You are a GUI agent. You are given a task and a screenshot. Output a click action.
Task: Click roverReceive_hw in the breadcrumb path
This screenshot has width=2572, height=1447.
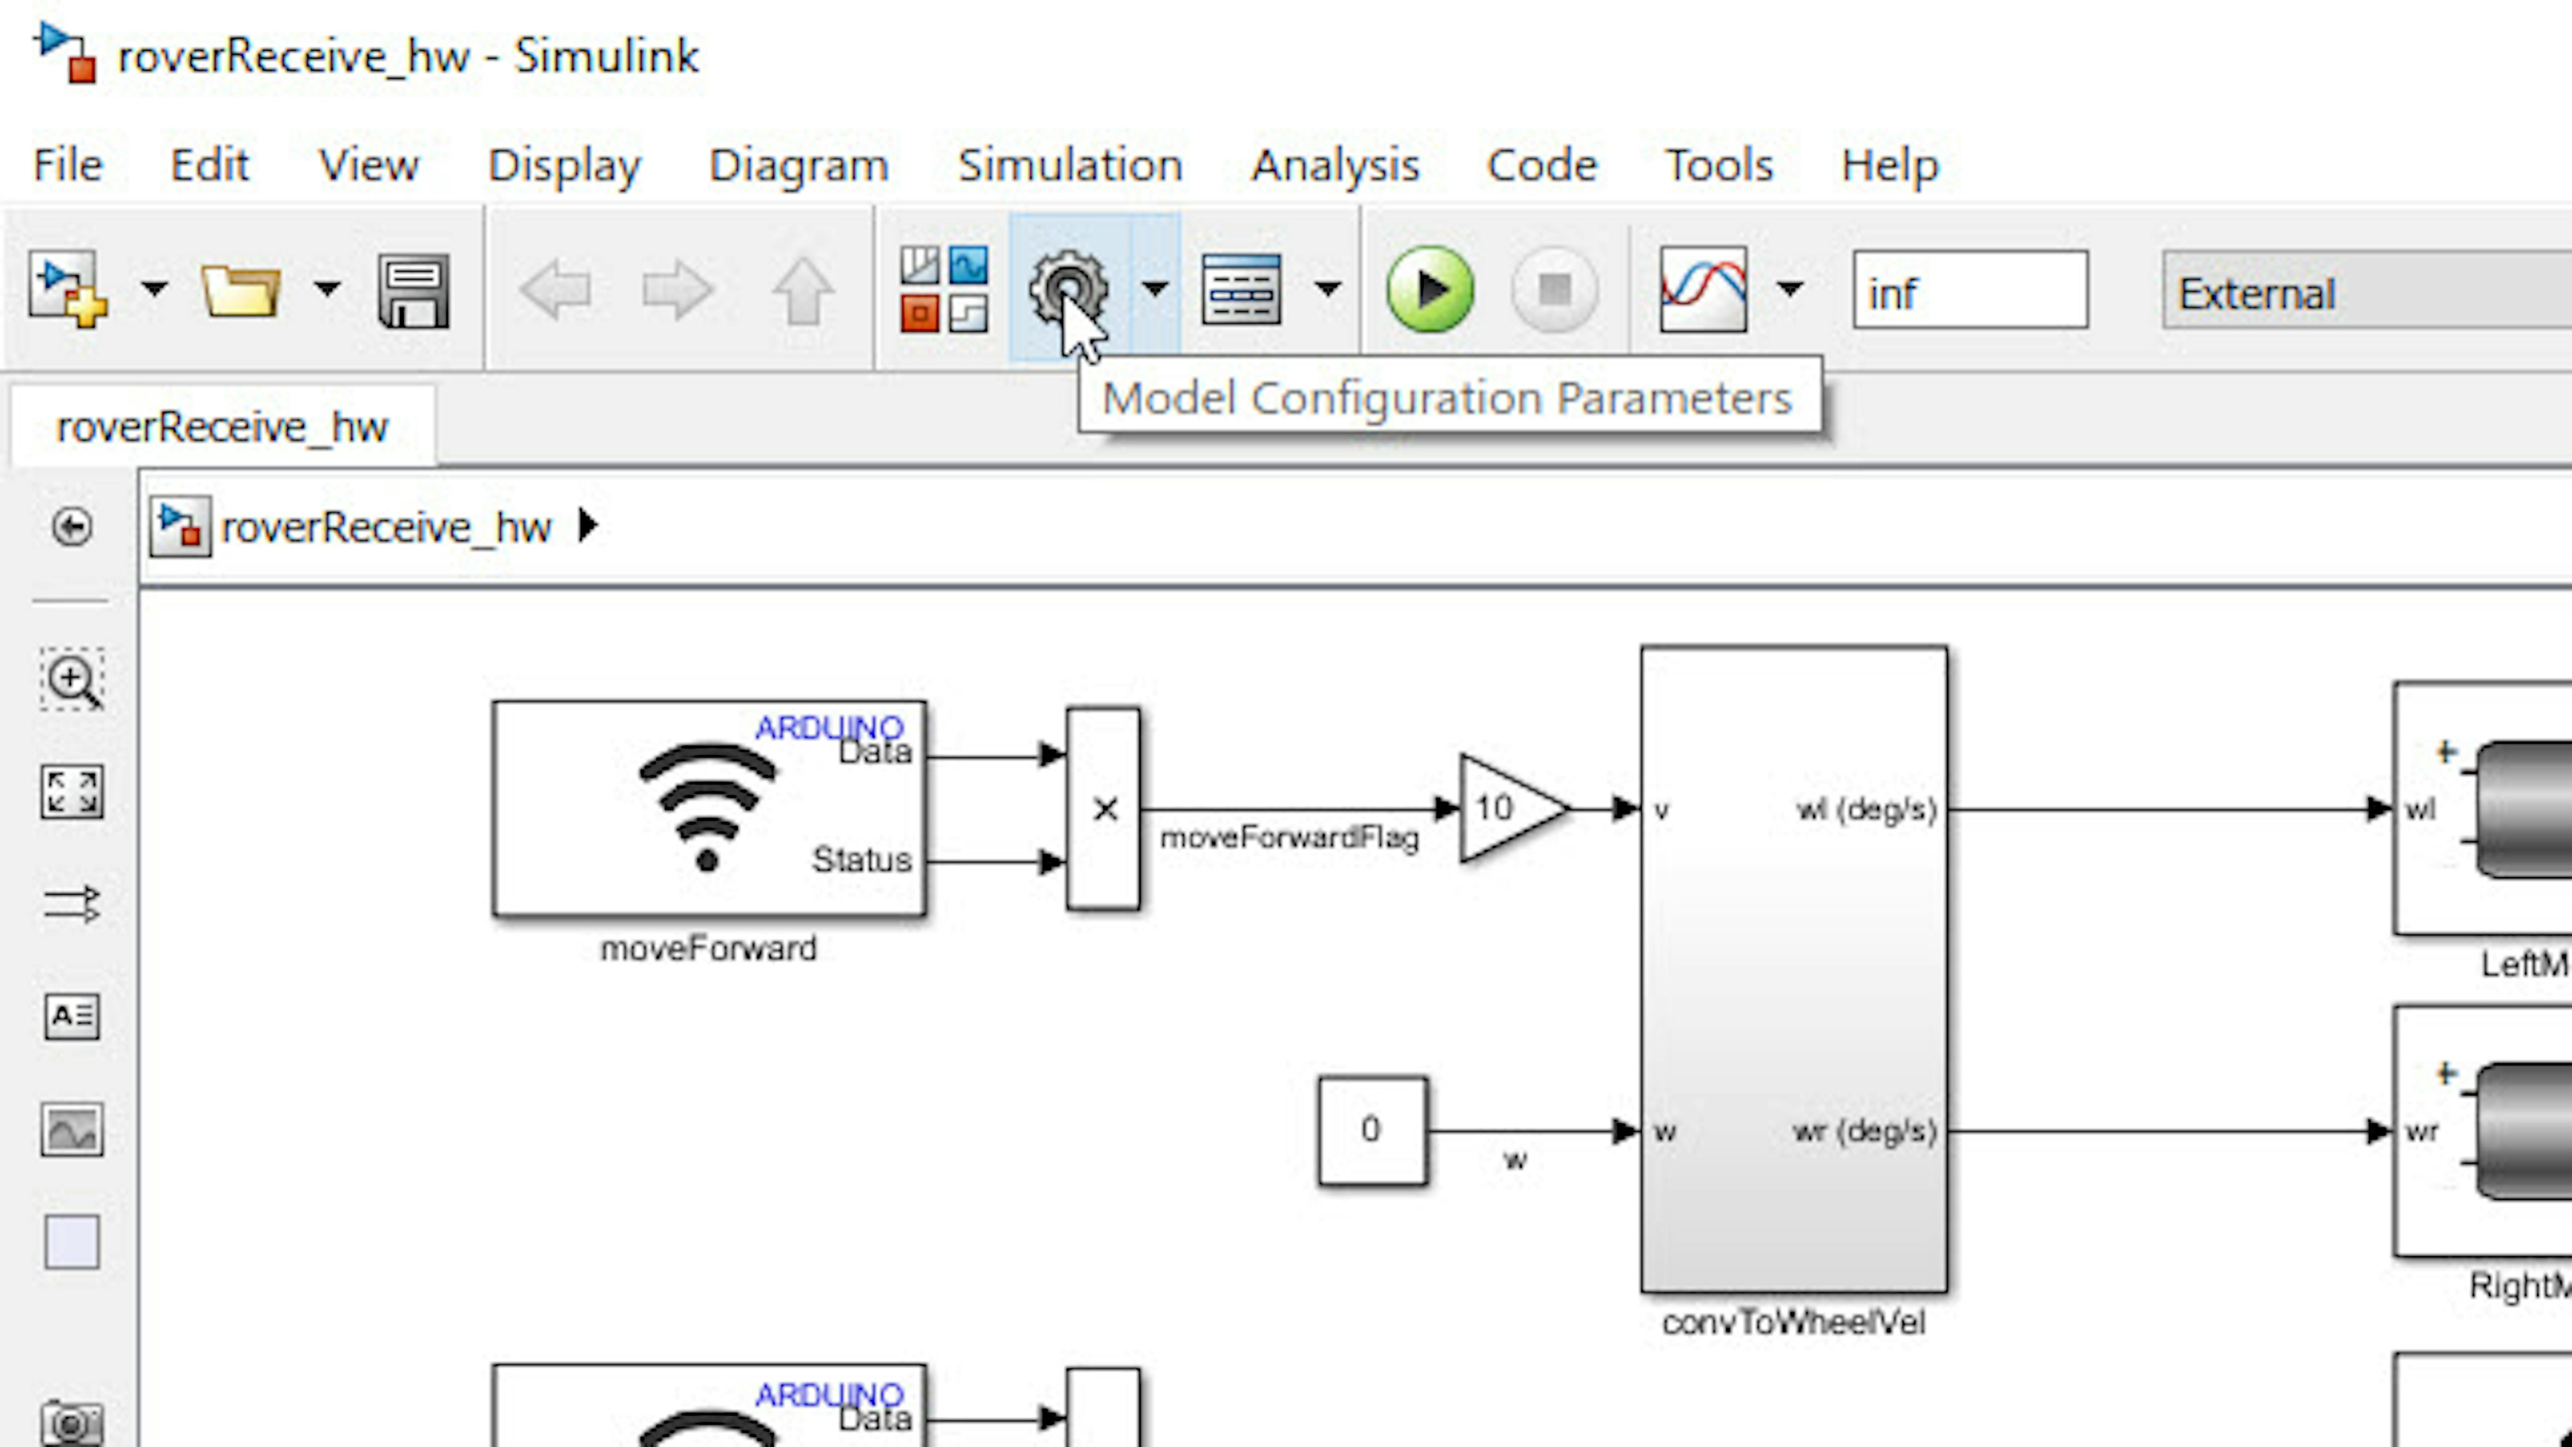tap(385, 527)
